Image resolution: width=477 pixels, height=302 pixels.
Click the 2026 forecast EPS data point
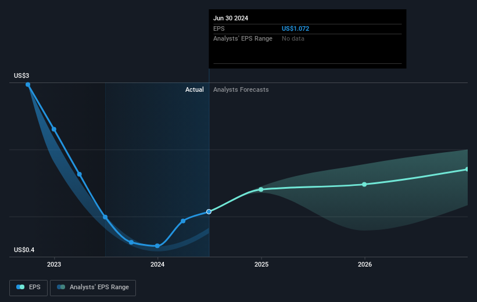click(364, 184)
